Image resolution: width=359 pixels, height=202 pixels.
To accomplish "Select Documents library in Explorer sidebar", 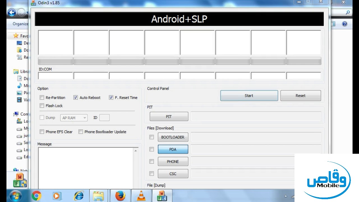I will click(22, 79).
